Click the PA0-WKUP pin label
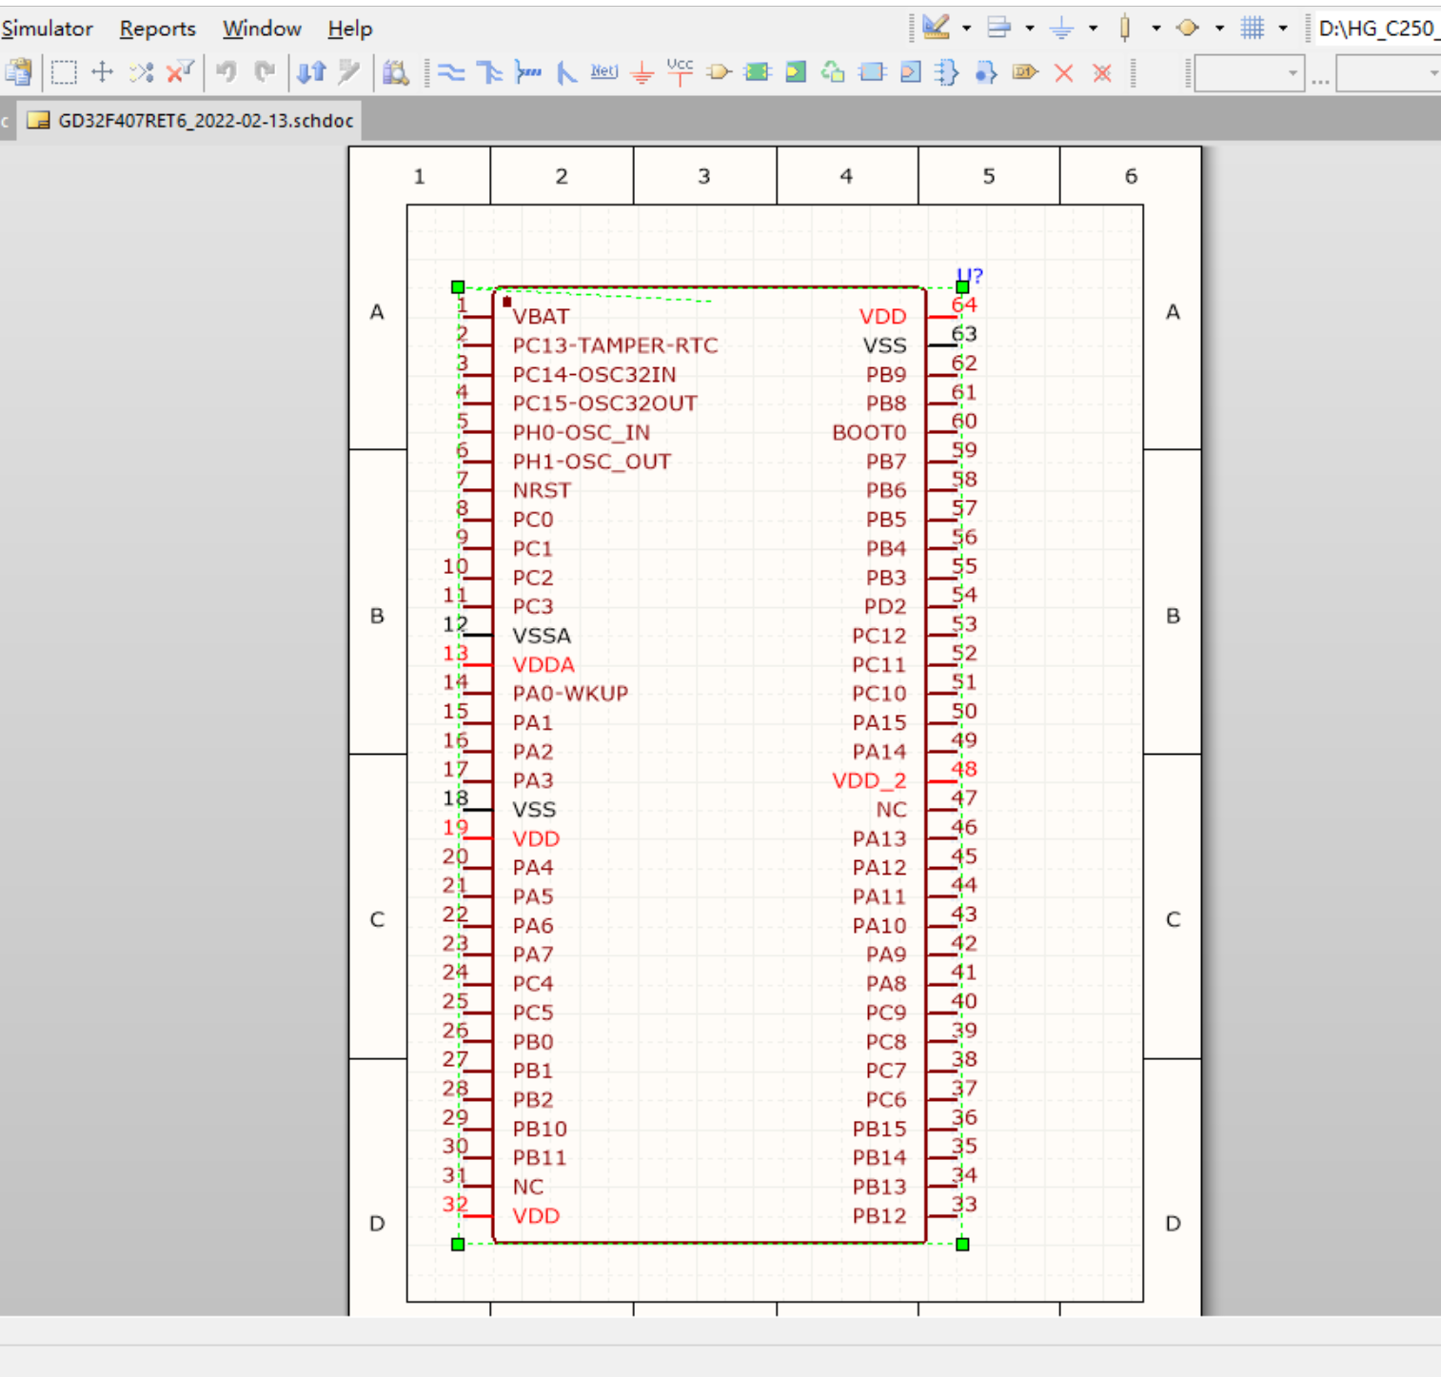The width and height of the screenshot is (1441, 1377). coord(570,694)
